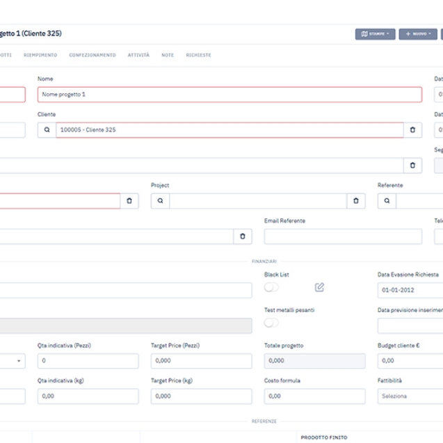The image size is (443, 443).
Task: Toggle the Black List switch
Action: [x=271, y=287]
